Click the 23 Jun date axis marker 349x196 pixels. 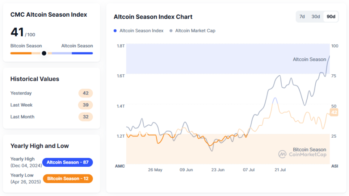(218, 170)
